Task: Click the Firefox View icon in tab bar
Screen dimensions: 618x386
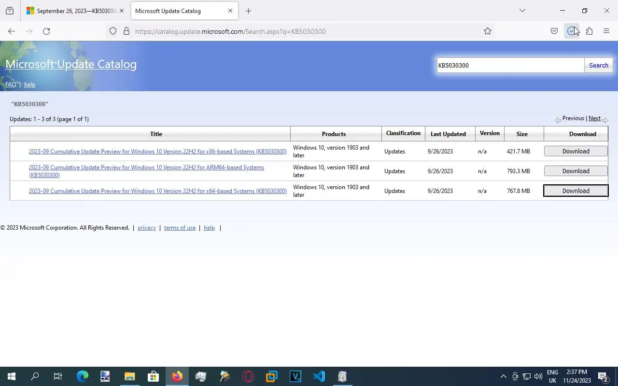Action: 10,11
